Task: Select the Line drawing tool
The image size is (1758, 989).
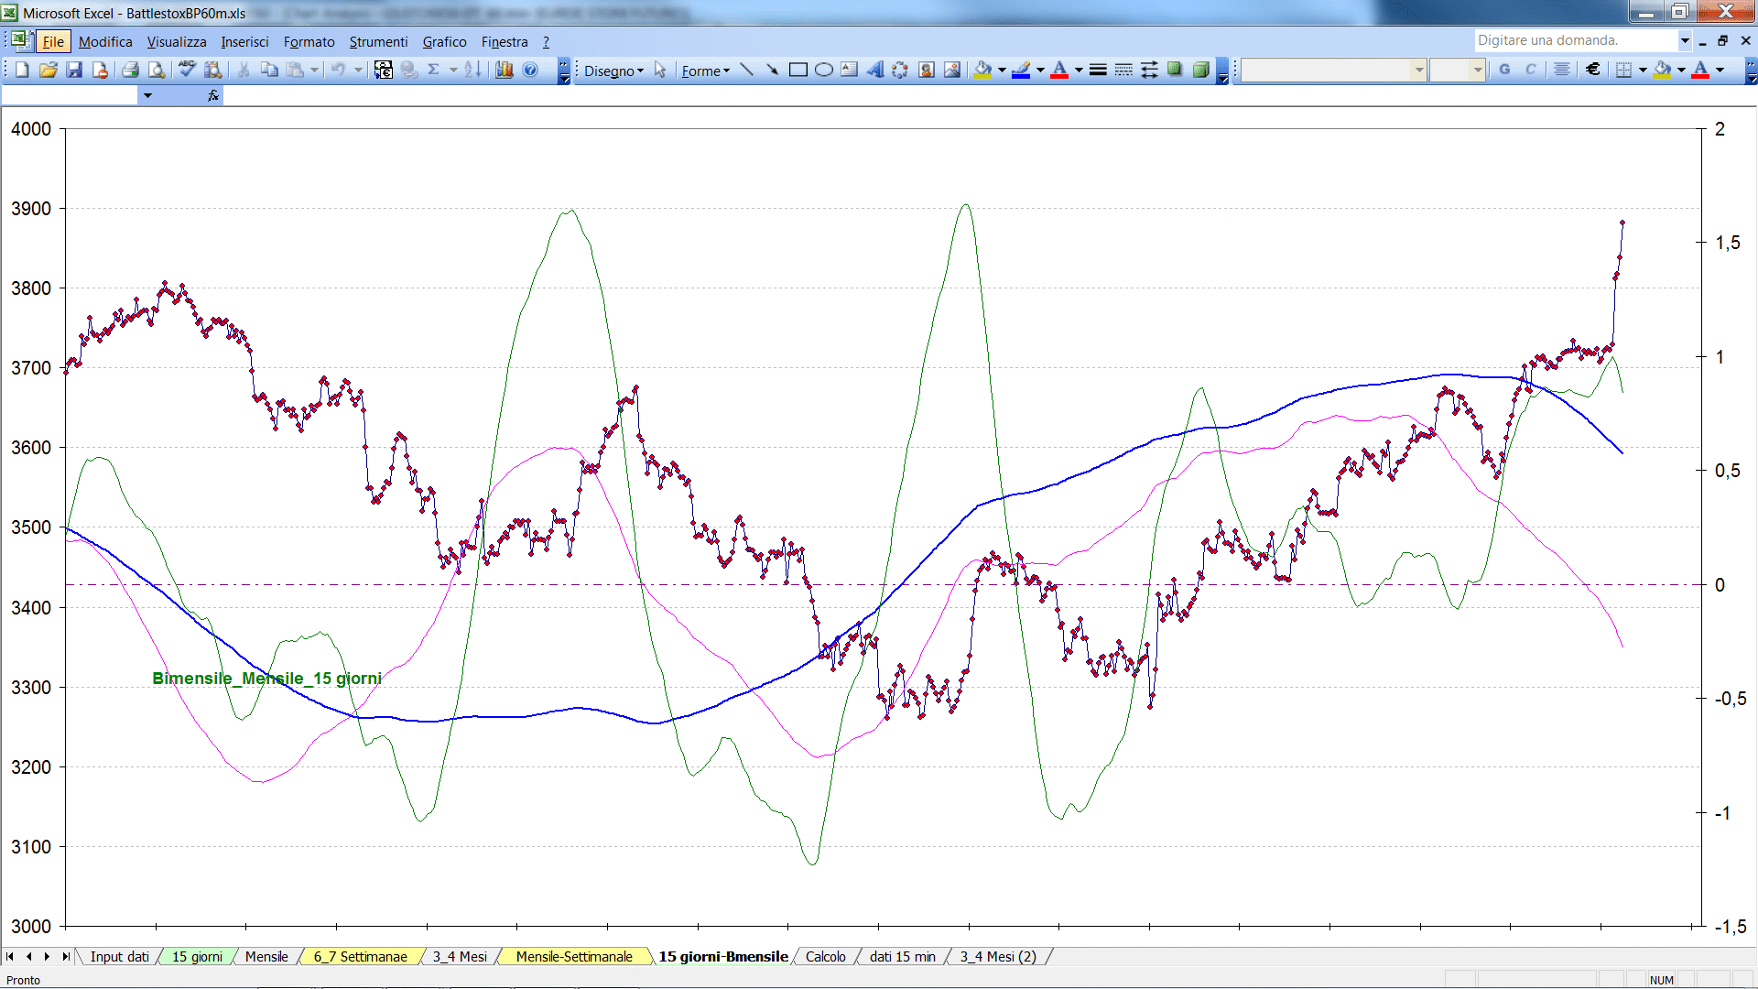Action: pos(747,70)
